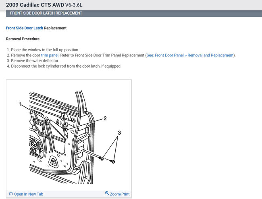Click the Open In New Tab window icon
The height and width of the screenshot is (199, 262).
(11, 194)
